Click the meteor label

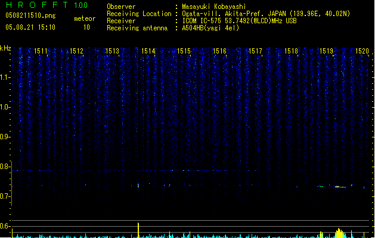(x=85, y=18)
